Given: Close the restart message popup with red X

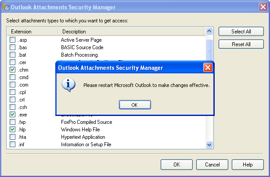Looking at the screenshot, I should 208,67.
